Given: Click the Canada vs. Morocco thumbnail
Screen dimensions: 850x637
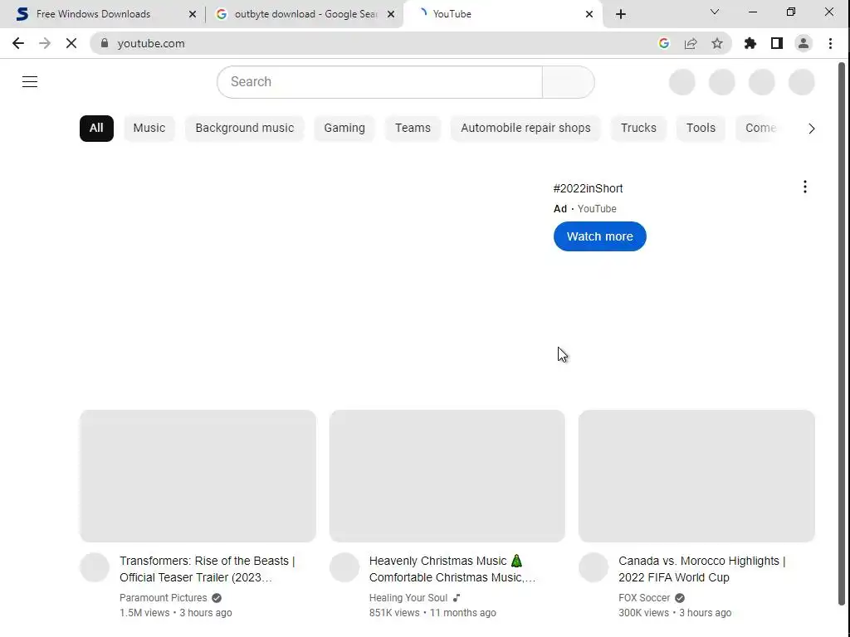Looking at the screenshot, I should (696, 476).
